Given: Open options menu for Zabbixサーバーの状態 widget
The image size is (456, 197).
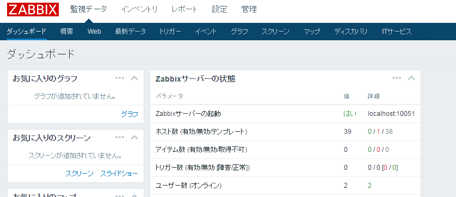Looking at the screenshot, I should pyautogui.click(x=397, y=78).
